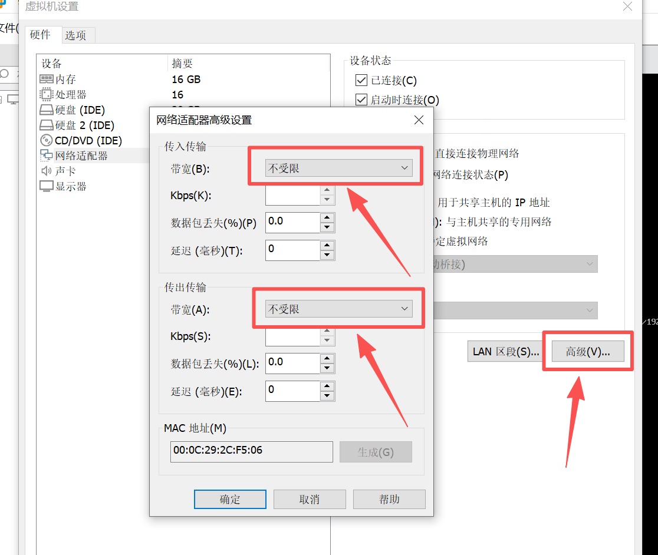Click the 硬盘 (IDE) disk icon
The height and width of the screenshot is (555, 658).
click(x=46, y=110)
